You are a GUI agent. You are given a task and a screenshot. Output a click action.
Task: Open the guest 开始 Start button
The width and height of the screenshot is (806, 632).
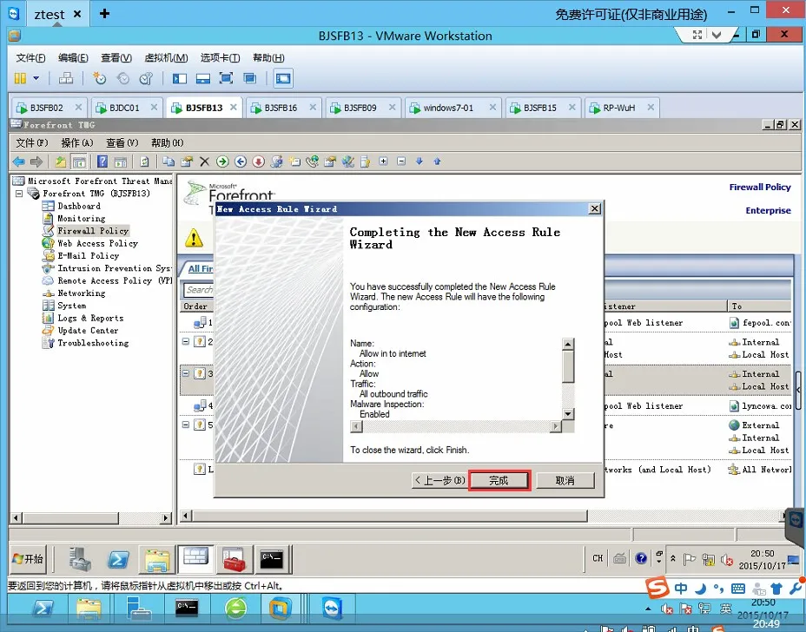coord(29,558)
